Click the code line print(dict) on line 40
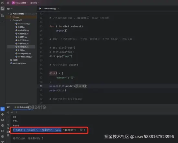This screenshot has height=143, width=178. (58, 90)
